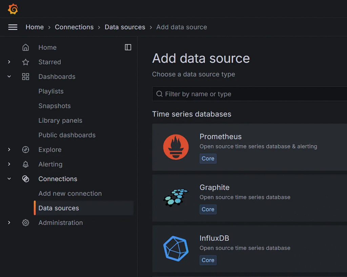Click the Core badge on InfluxDB
347x277 pixels.
click(x=208, y=260)
